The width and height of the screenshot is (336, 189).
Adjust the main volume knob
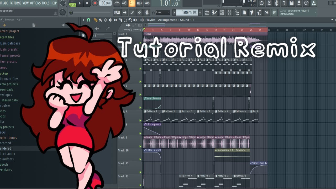pyautogui.click(x=62, y=3)
